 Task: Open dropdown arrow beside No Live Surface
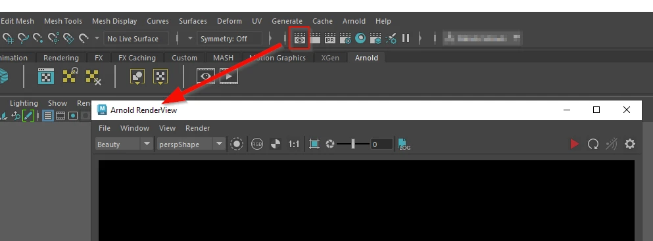click(x=97, y=38)
